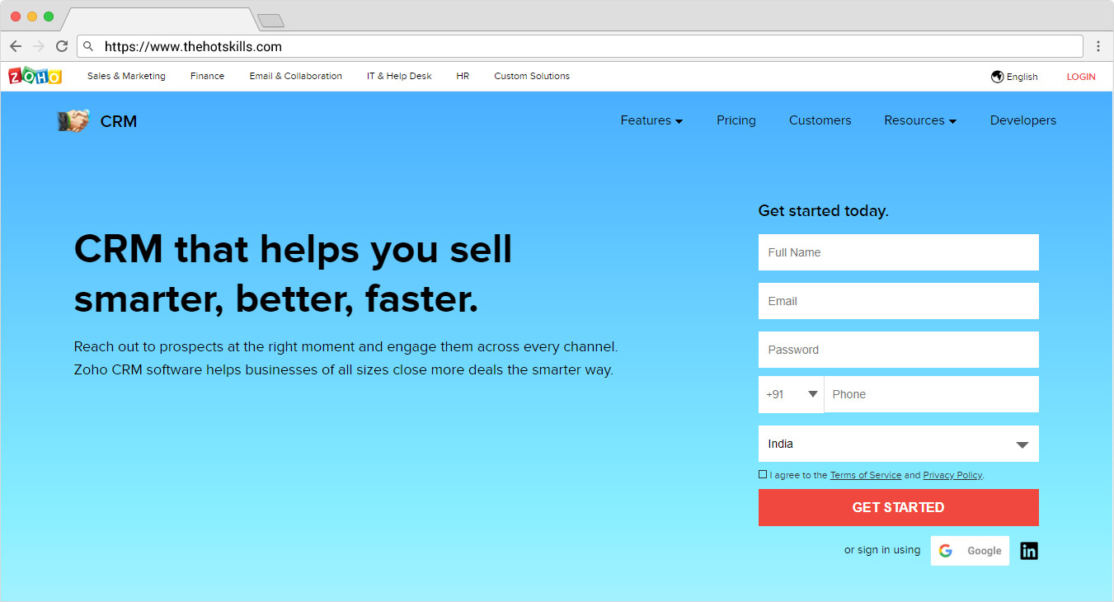The height and width of the screenshot is (602, 1114).
Task: Open the Privacy Policy link
Action: tap(952, 475)
